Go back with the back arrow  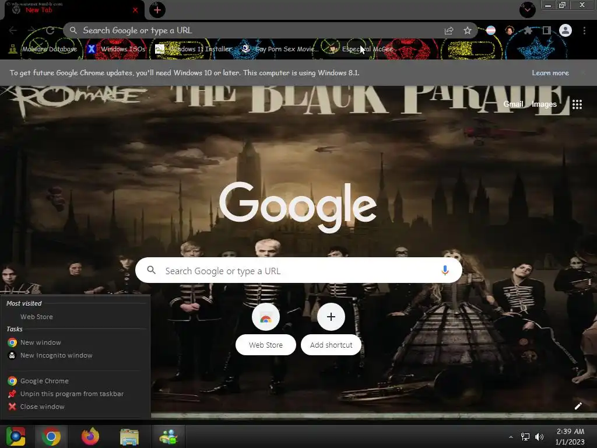click(13, 30)
